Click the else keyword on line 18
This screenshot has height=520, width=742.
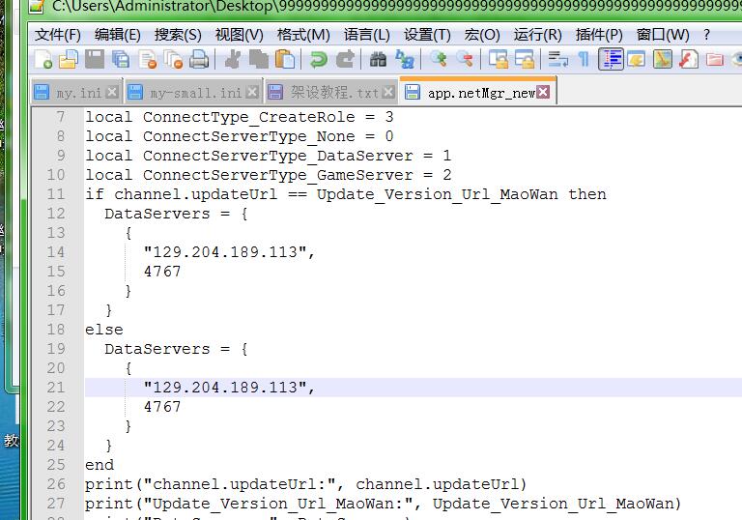pyautogui.click(x=104, y=330)
